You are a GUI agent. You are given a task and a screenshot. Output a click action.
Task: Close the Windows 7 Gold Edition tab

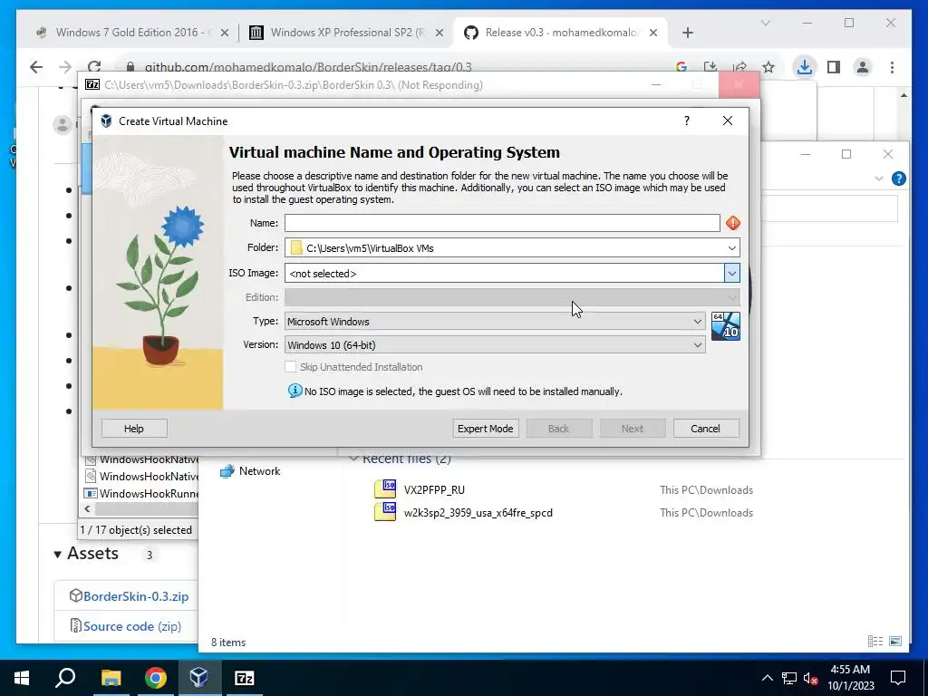click(225, 33)
